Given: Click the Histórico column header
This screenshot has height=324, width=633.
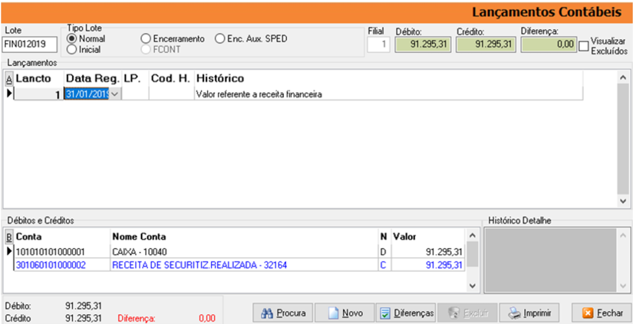Looking at the screenshot, I should [388, 78].
